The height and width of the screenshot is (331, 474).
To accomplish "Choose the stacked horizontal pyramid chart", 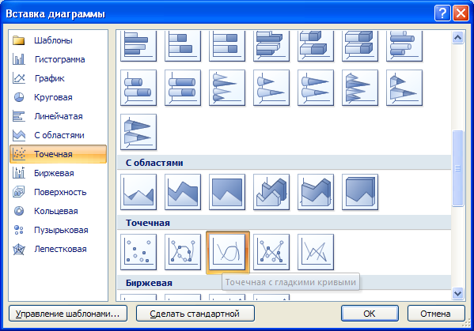I will tap(404, 88).
